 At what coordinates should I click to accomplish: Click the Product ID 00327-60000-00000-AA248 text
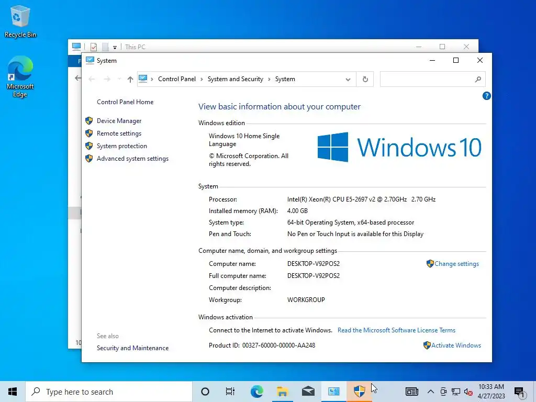(262, 345)
